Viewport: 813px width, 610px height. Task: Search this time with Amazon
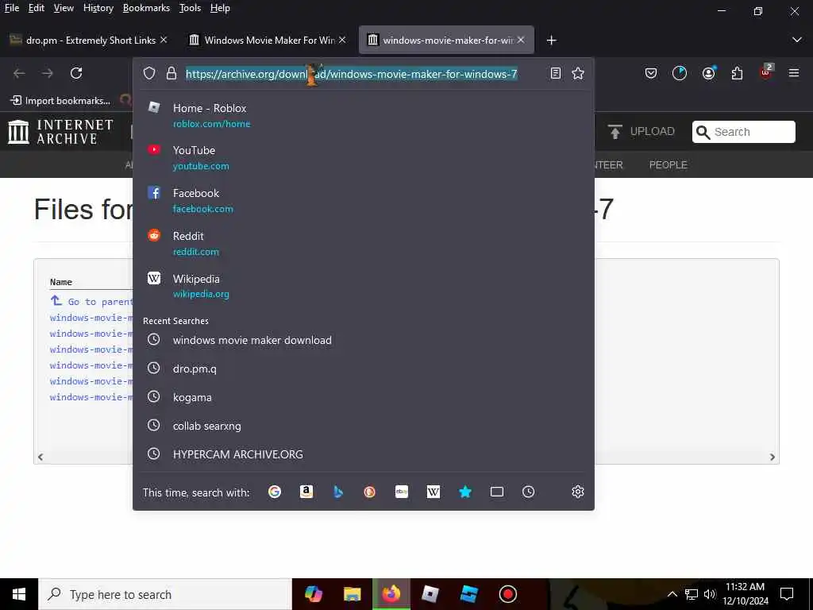coord(306,491)
